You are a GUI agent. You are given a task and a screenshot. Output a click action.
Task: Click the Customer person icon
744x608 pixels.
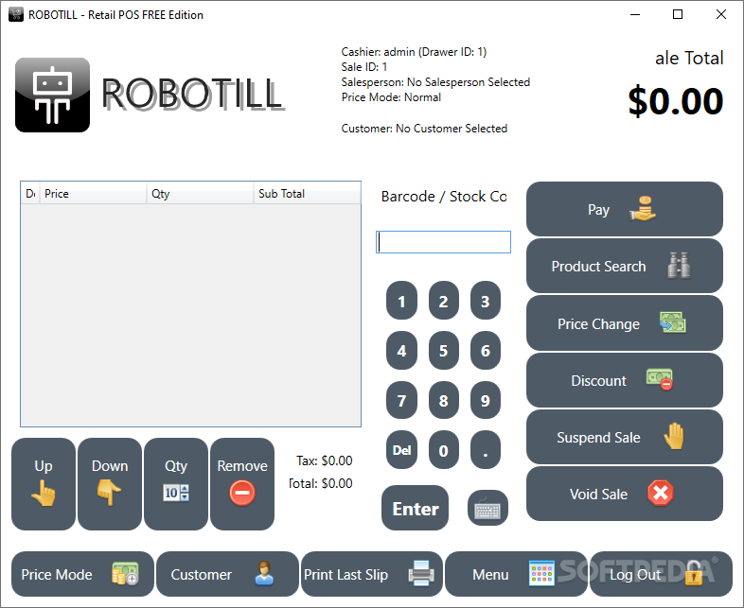click(x=264, y=573)
